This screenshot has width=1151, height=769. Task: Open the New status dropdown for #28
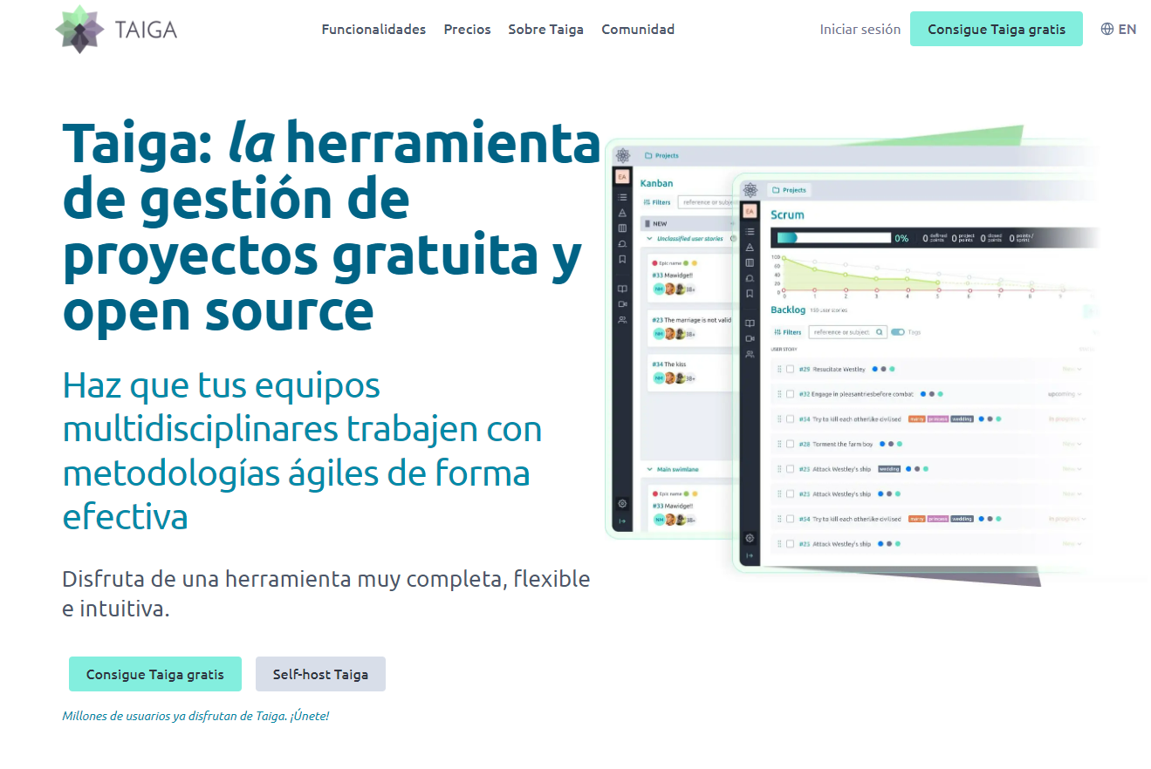pyautogui.click(x=1072, y=444)
